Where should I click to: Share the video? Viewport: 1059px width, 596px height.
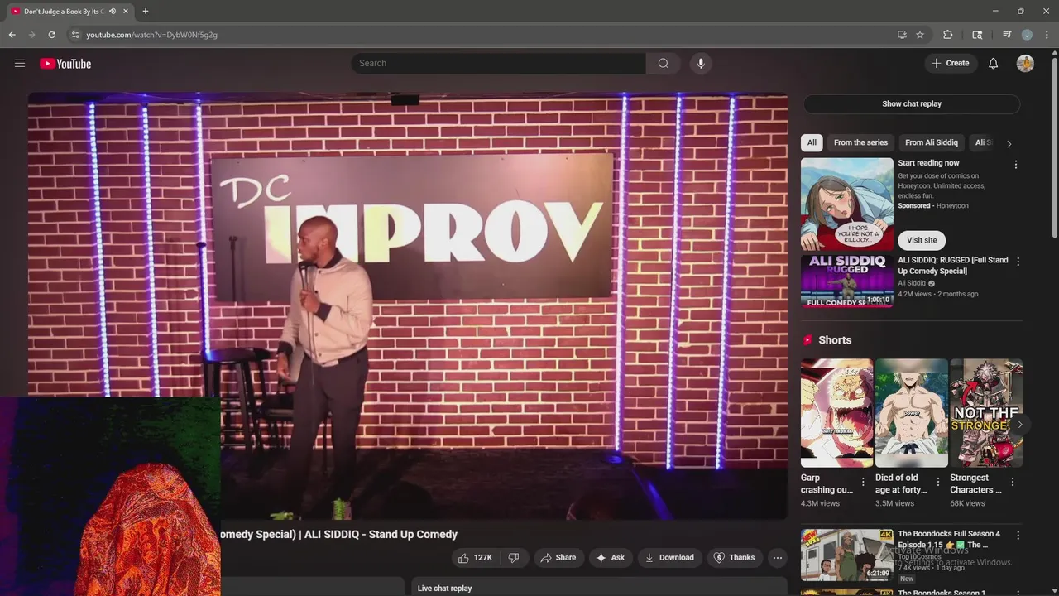558,558
